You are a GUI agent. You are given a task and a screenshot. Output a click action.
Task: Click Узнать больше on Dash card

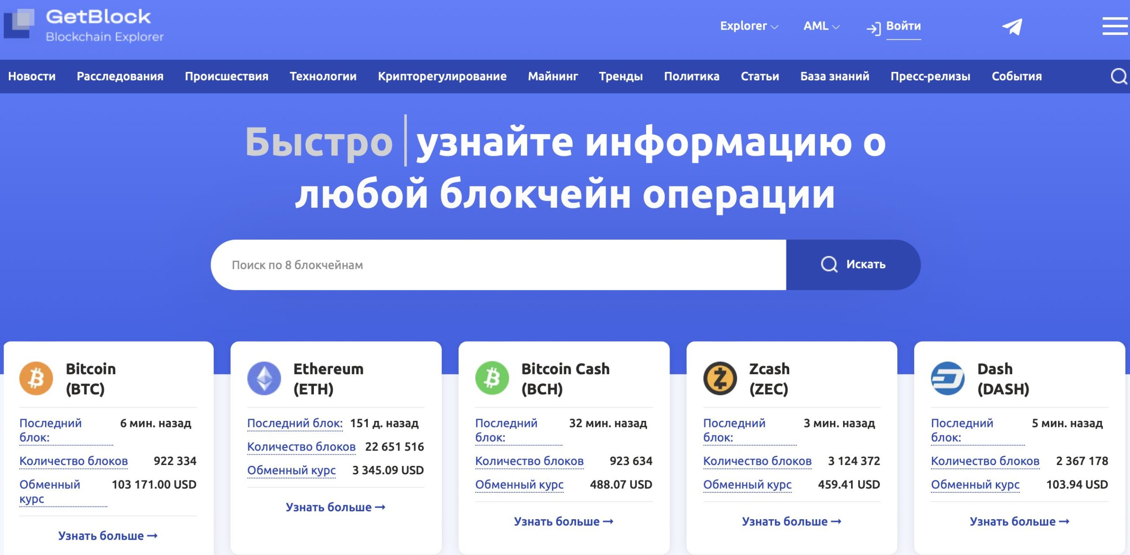pyautogui.click(x=1019, y=521)
